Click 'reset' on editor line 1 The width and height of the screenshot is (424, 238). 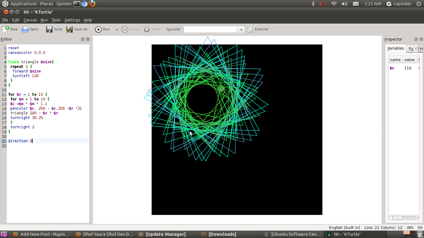(13, 48)
